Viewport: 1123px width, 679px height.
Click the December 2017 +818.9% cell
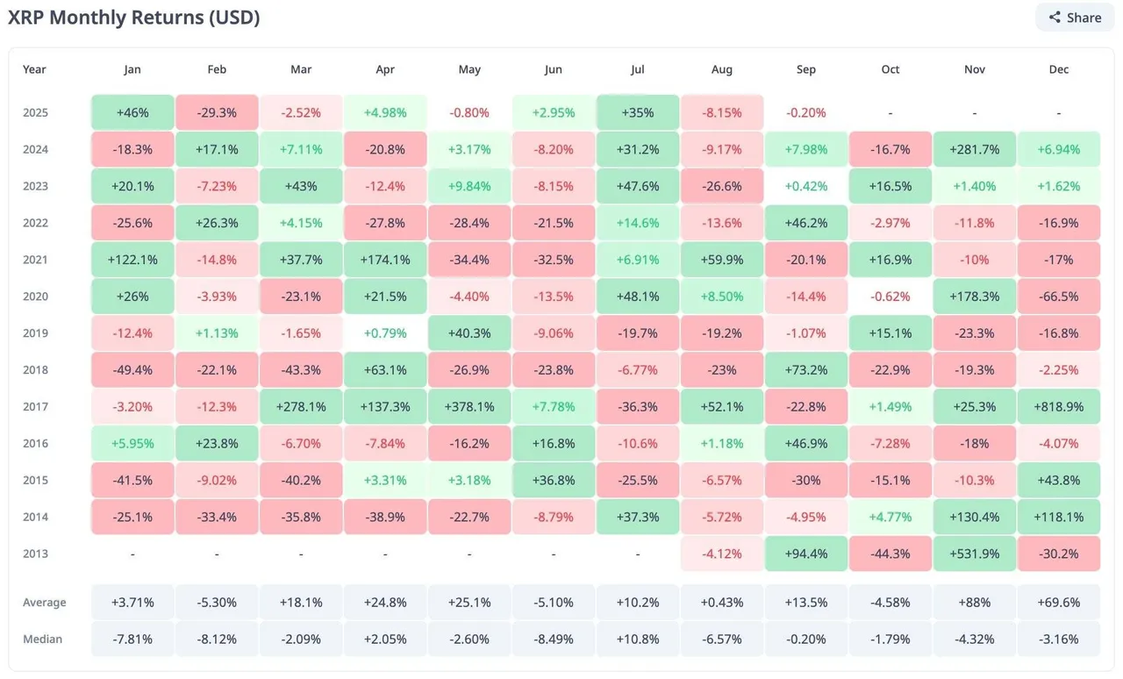coord(1059,407)
